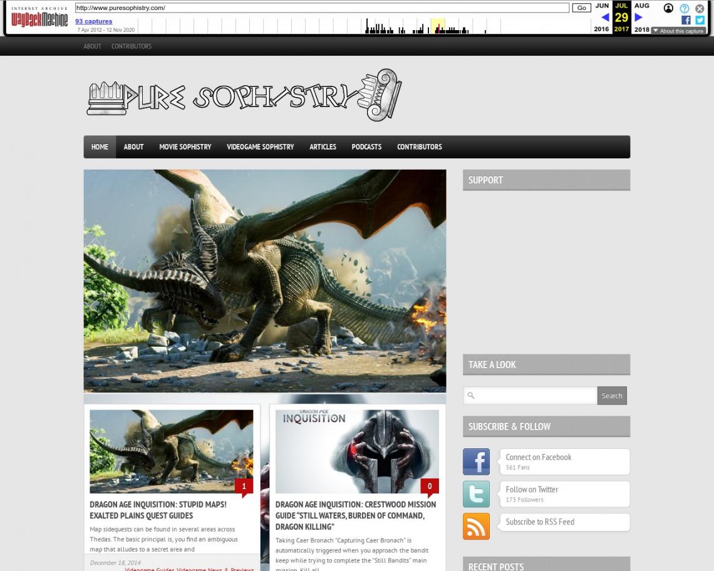Click the Pure Sophistry site logo
The height and width of the screenshot is (571, 714).
pyautogui.click(x=244, y=95)
